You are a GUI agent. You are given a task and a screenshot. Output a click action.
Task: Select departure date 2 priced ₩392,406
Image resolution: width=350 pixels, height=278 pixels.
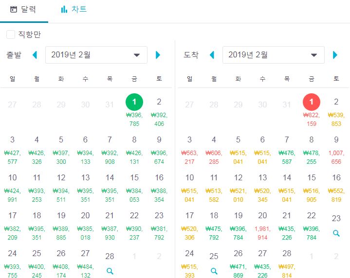(159, 113)
